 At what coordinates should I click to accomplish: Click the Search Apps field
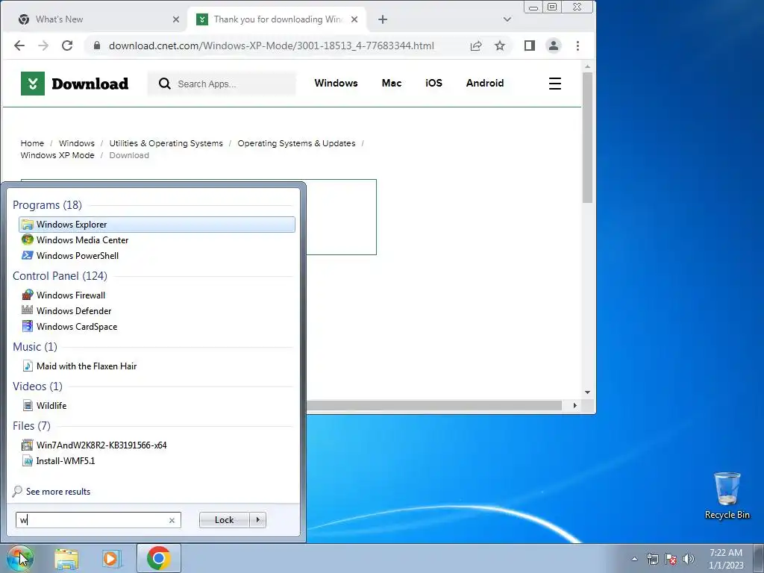pyautogui.click(x=222, y=84)
